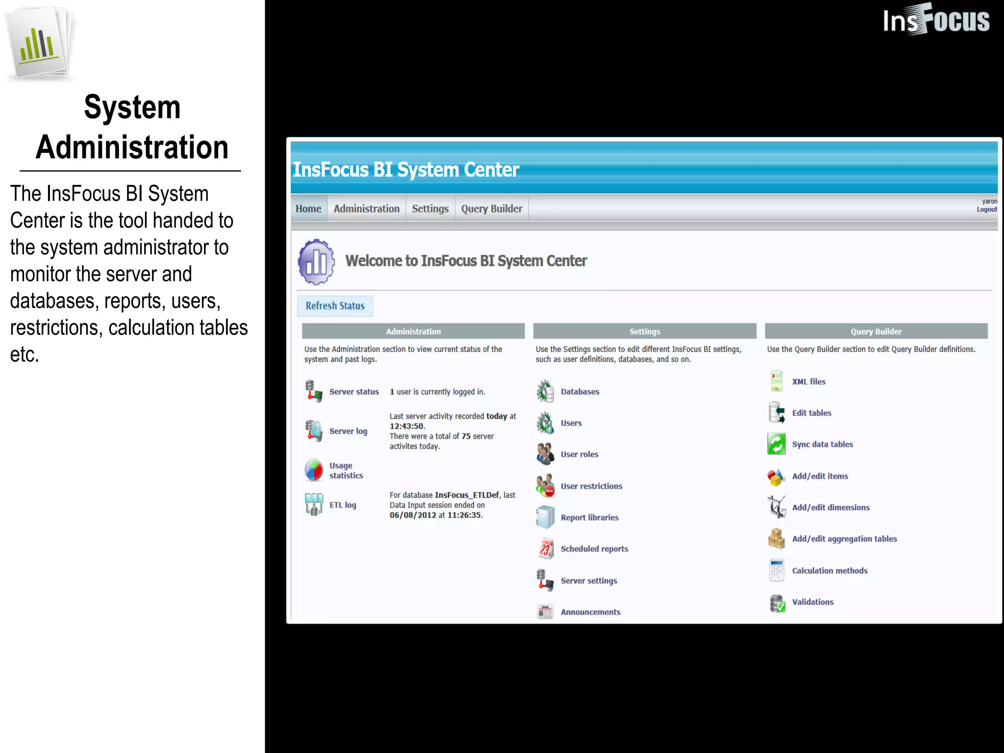Open the ETL log link
Viewport: 1004px width, 753px height.
pyautogui.click(x=343, y=505)
